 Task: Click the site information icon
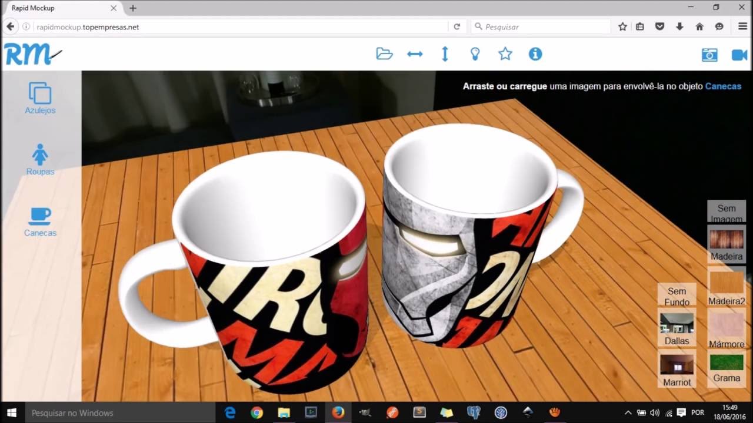point(26,27)
